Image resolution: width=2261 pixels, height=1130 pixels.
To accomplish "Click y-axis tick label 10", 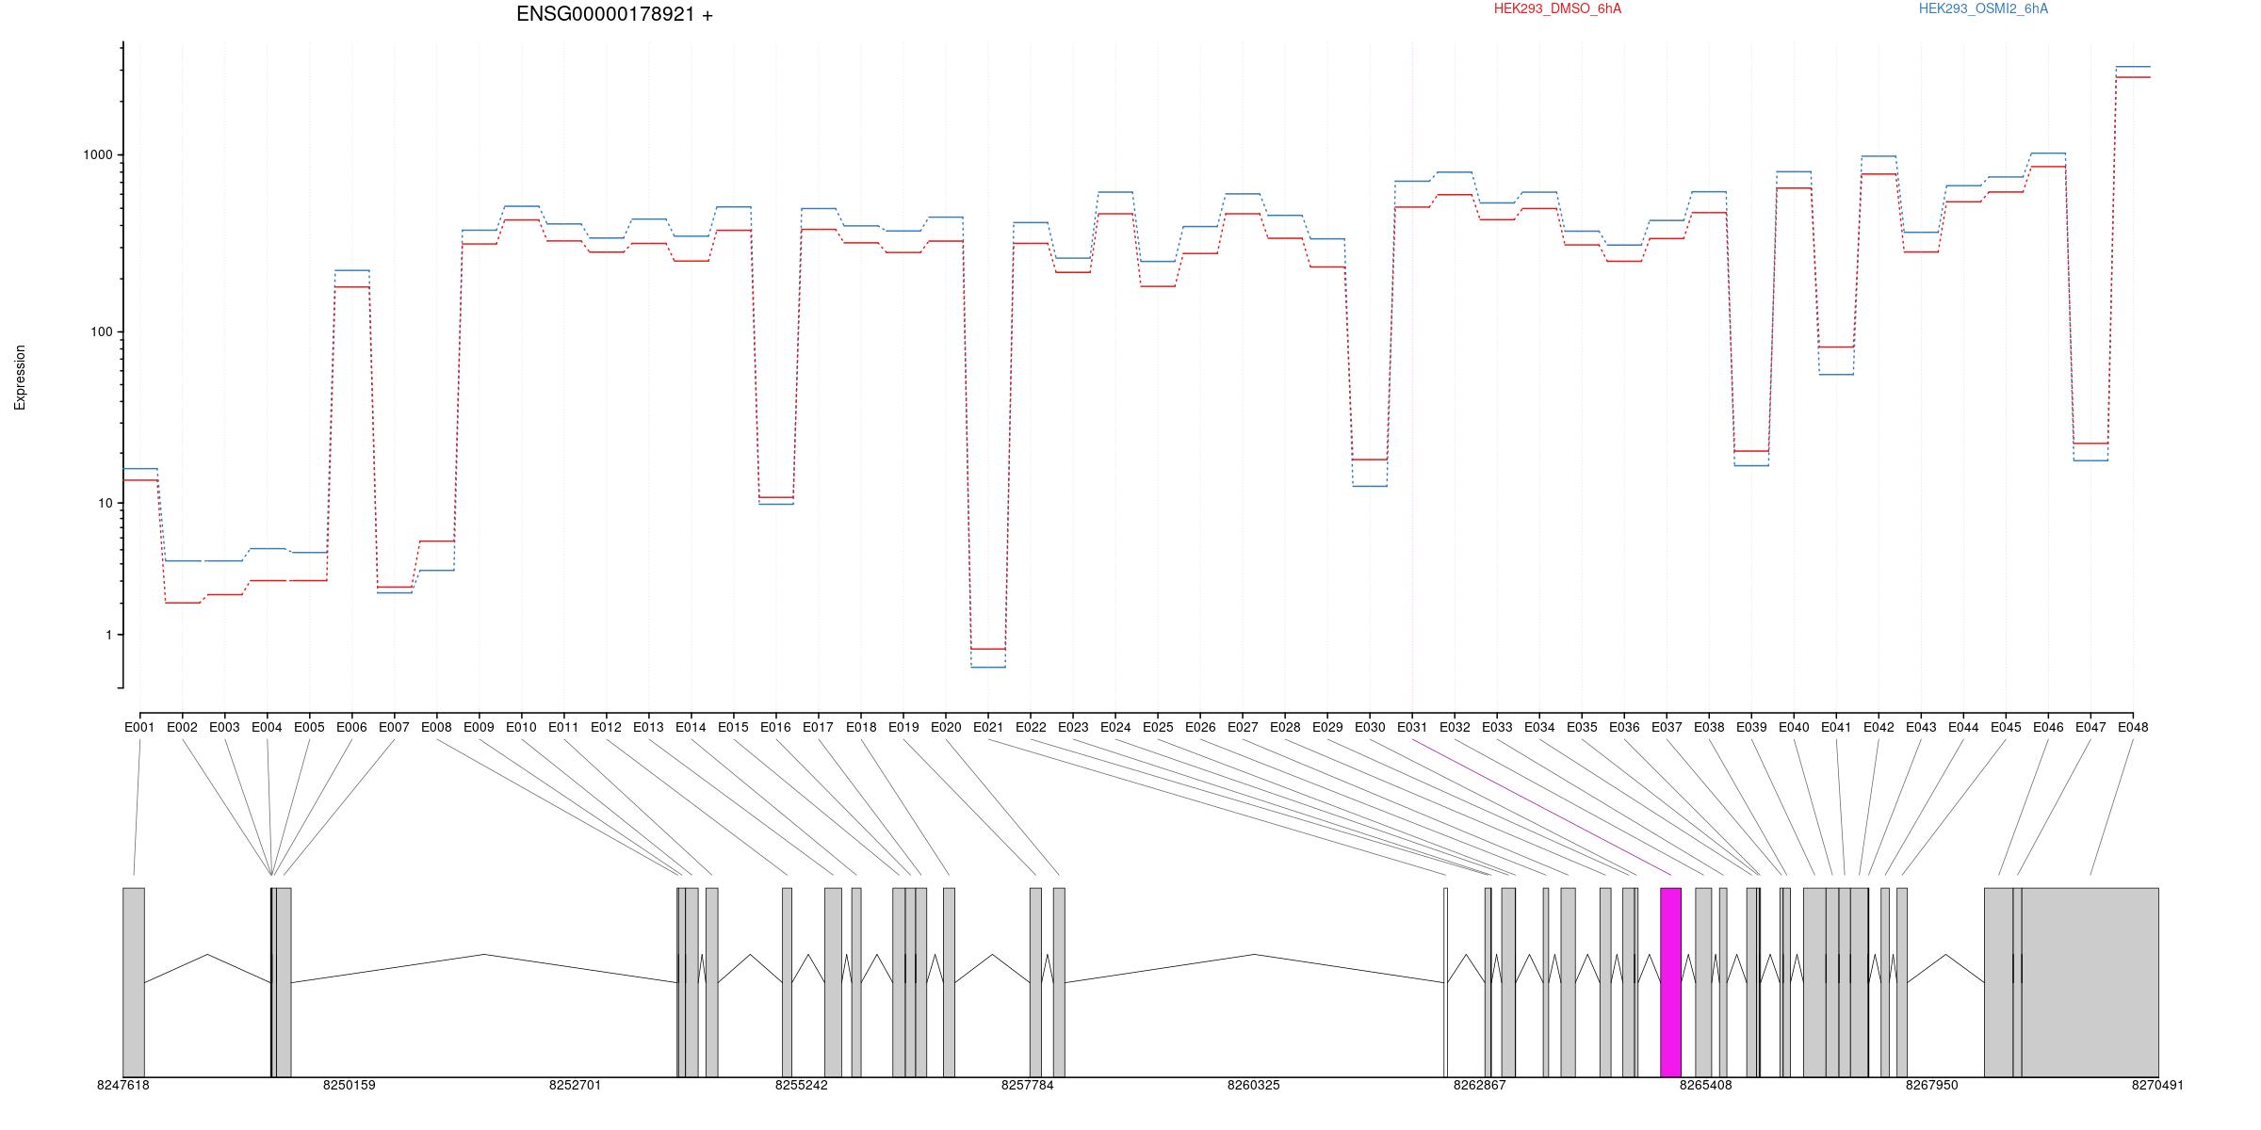I will pyautogui.click(x=105, y=503).
